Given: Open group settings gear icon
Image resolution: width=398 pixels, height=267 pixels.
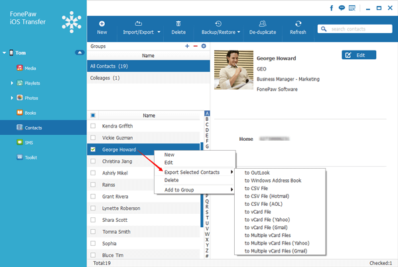Looking at the screenshot, I should tap(204, 46).
